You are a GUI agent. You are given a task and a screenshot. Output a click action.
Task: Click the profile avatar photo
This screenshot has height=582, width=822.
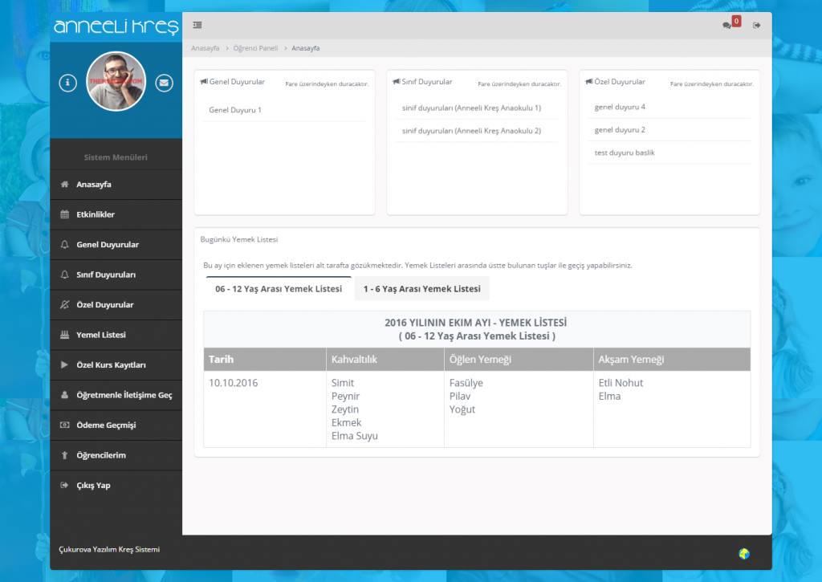pos(116,82)
